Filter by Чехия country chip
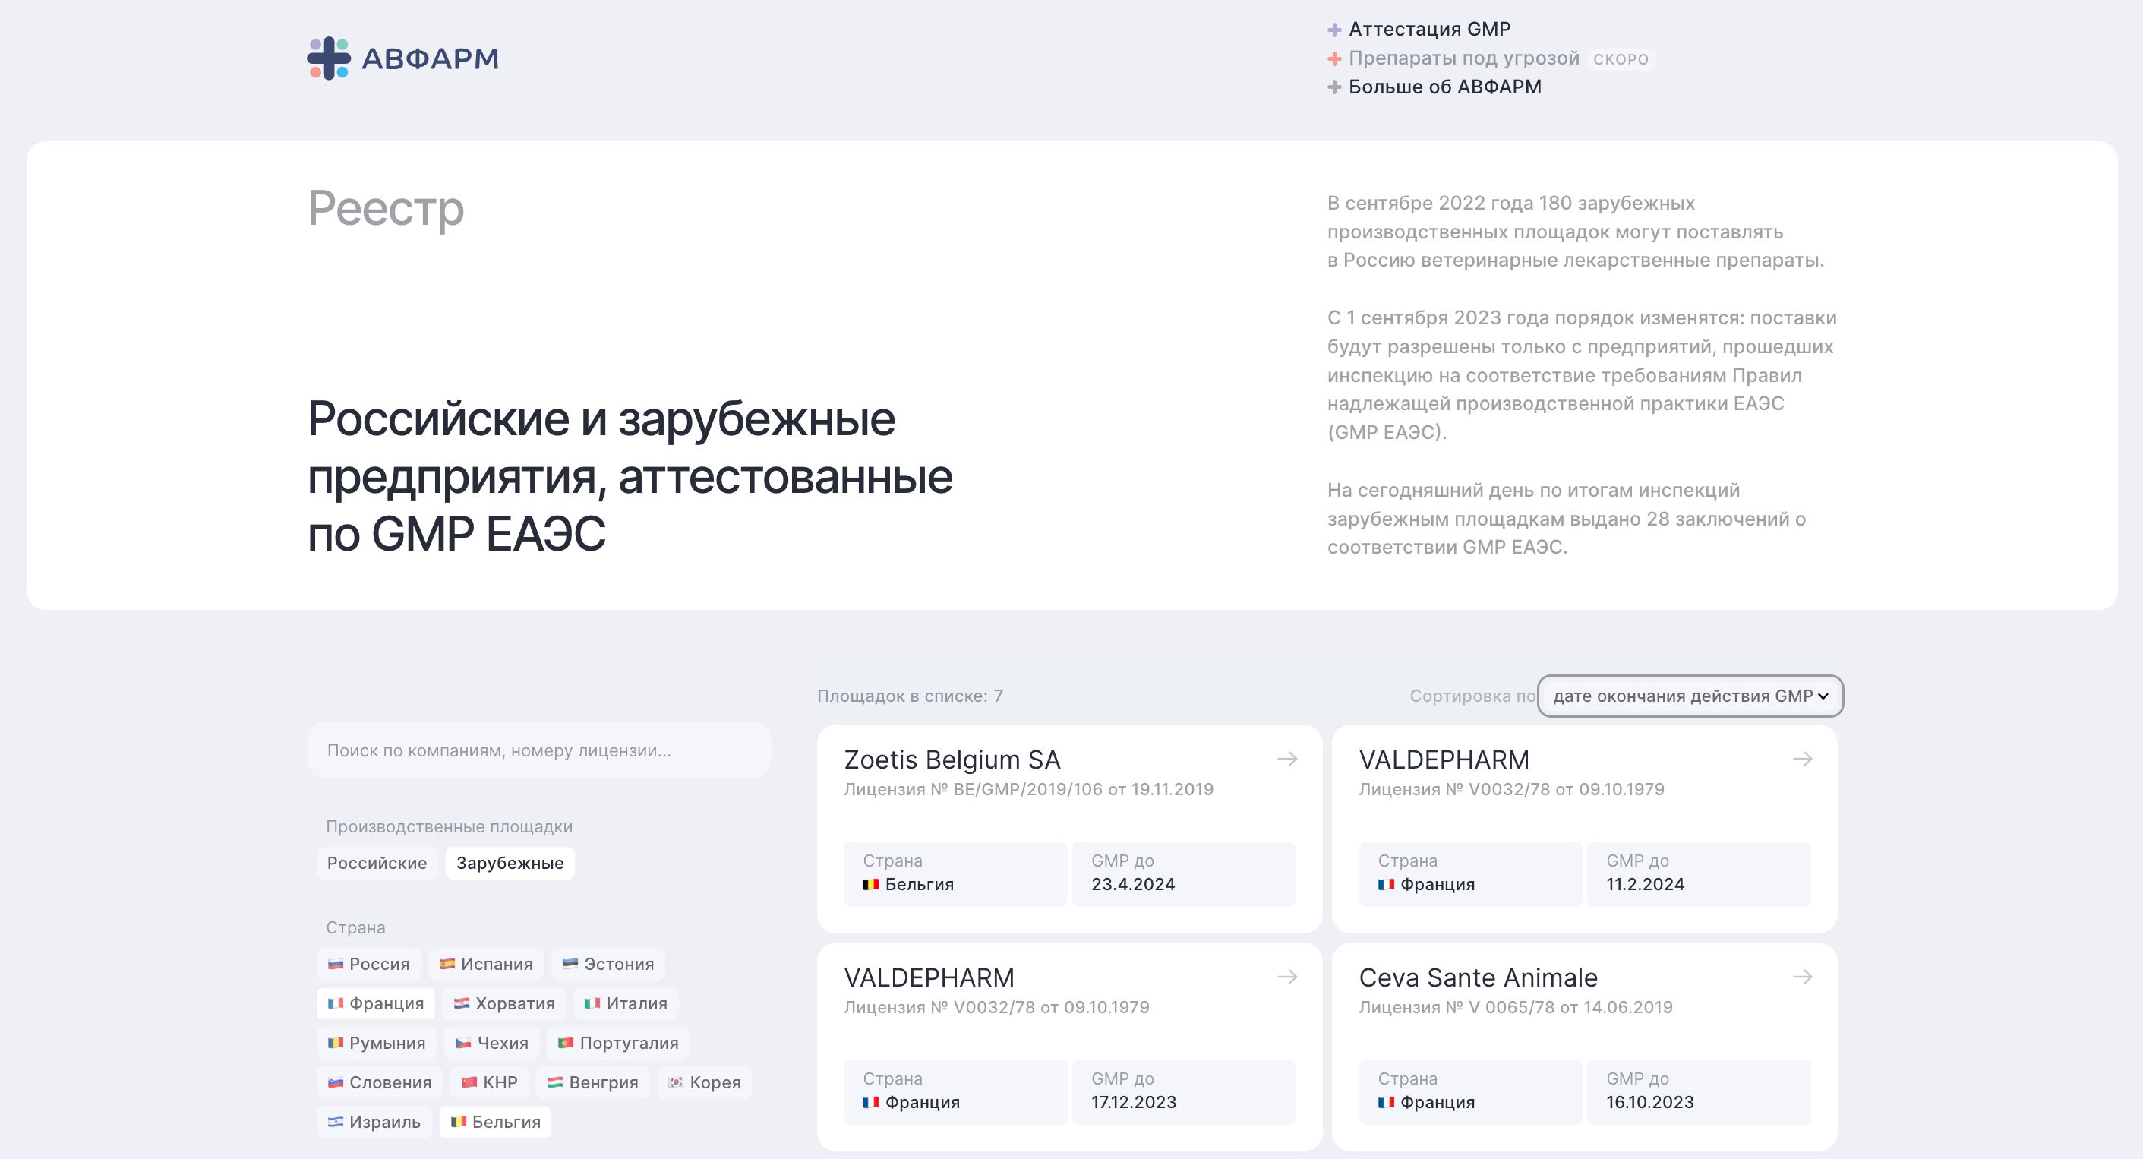 [x=491, y=1043]
